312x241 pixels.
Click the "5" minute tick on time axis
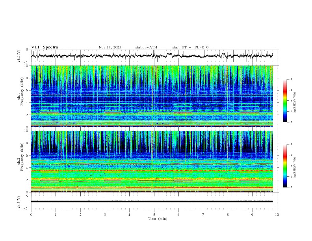coord(154,215)
